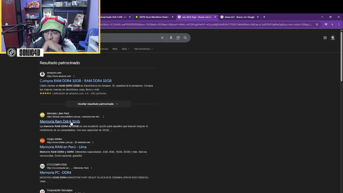Click the webcam overlay video
The image size is (343, 193).
[50, 26]
